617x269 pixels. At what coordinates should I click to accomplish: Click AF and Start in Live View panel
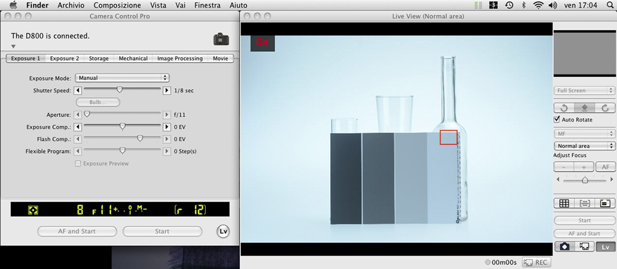[584, 233]
